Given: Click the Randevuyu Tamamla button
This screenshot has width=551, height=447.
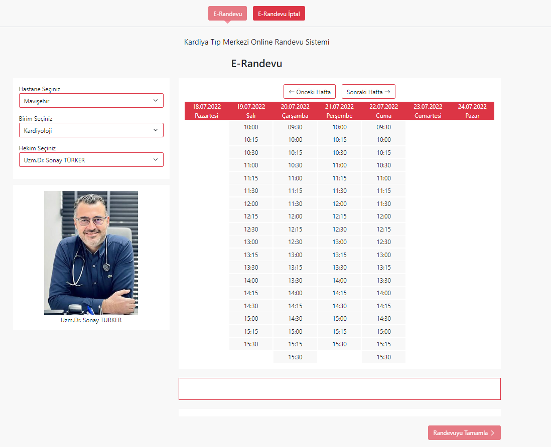Looking at the screenshot, I should (464, 433).
